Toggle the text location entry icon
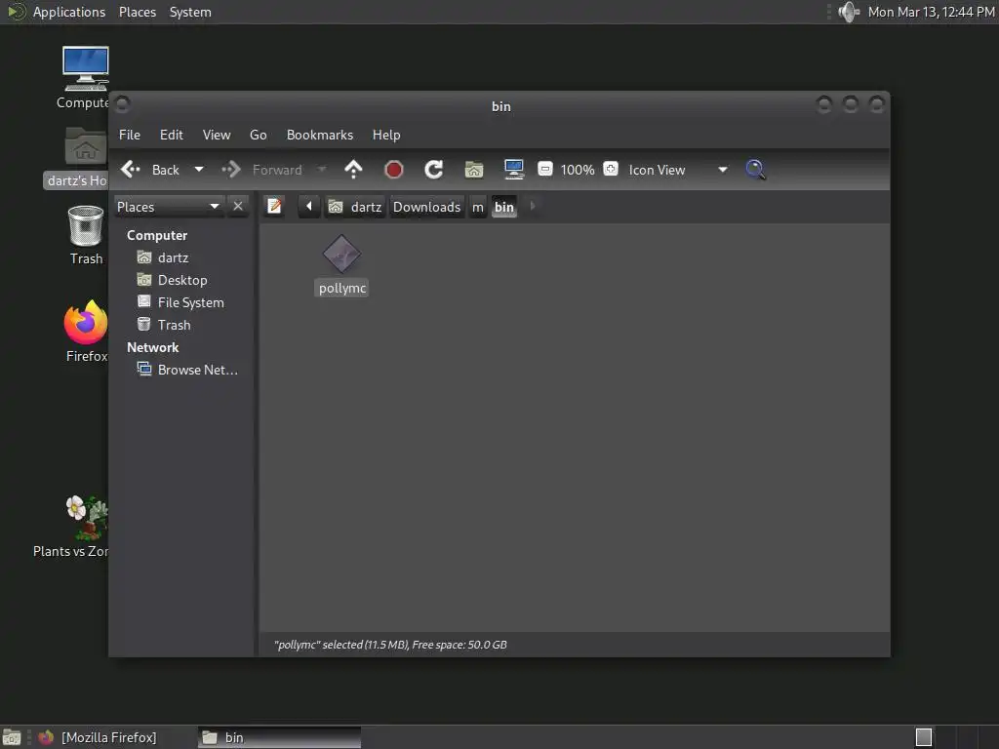The image size is (999, 749). pos(274,207)
